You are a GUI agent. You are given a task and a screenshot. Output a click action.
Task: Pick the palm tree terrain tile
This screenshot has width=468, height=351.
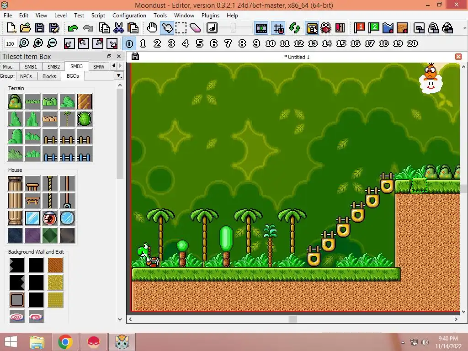click(x=67, y=119)
